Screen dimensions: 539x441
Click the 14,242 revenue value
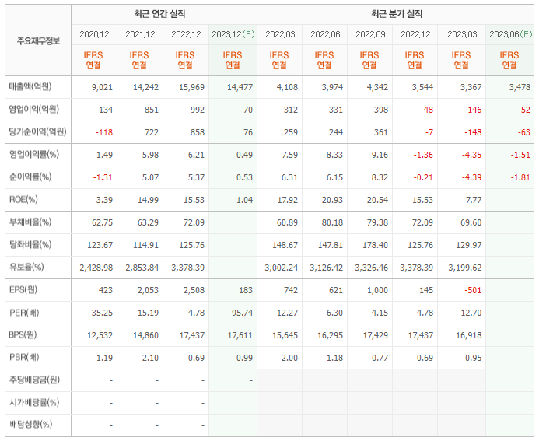145,87
